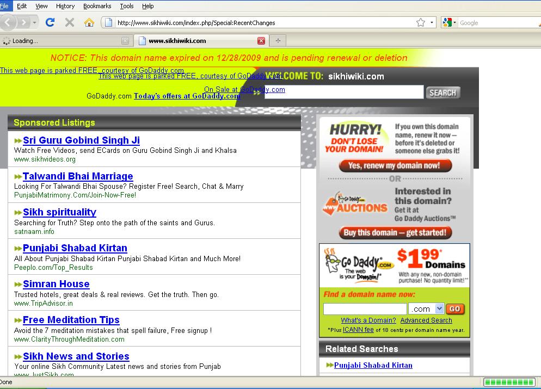Open the Free Meditation Tips link
The width and height of the screenshot is (541, 389).
click(71, 320)
